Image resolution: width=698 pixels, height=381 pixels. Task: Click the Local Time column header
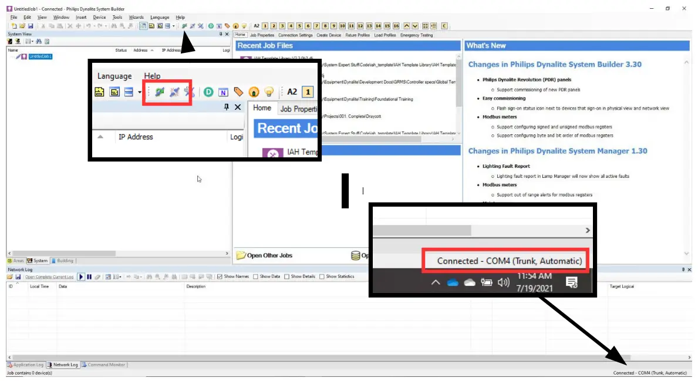[x=39, y=286]
